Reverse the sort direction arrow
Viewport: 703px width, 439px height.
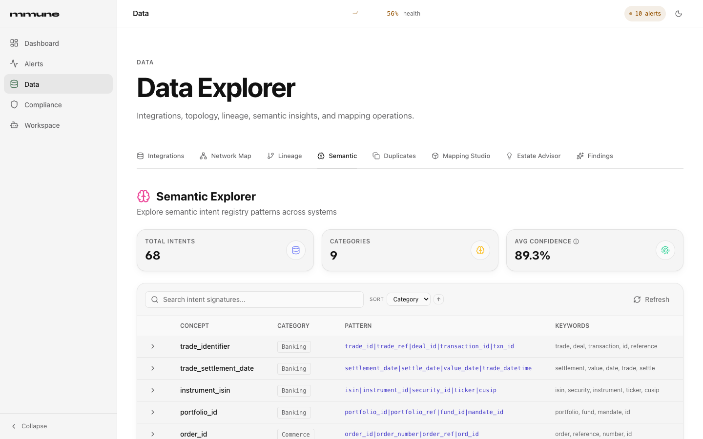438,299
